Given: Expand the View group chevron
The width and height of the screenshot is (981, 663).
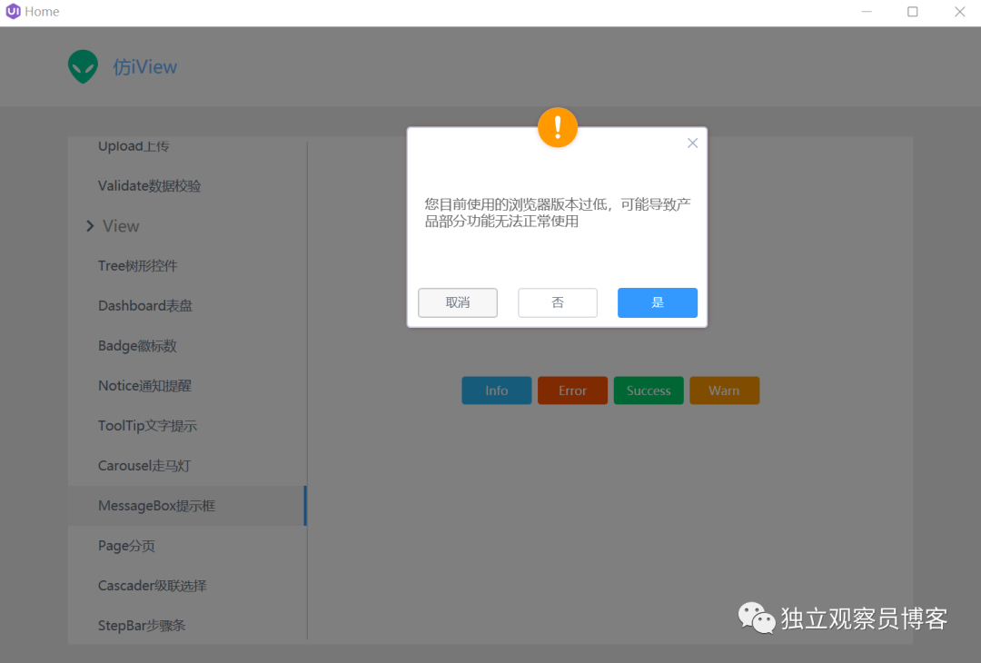Looking at the screenshot, I should 90,226.
